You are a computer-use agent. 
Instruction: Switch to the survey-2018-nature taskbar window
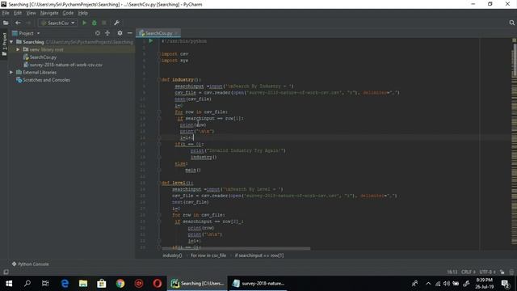(x=258, y=284)
